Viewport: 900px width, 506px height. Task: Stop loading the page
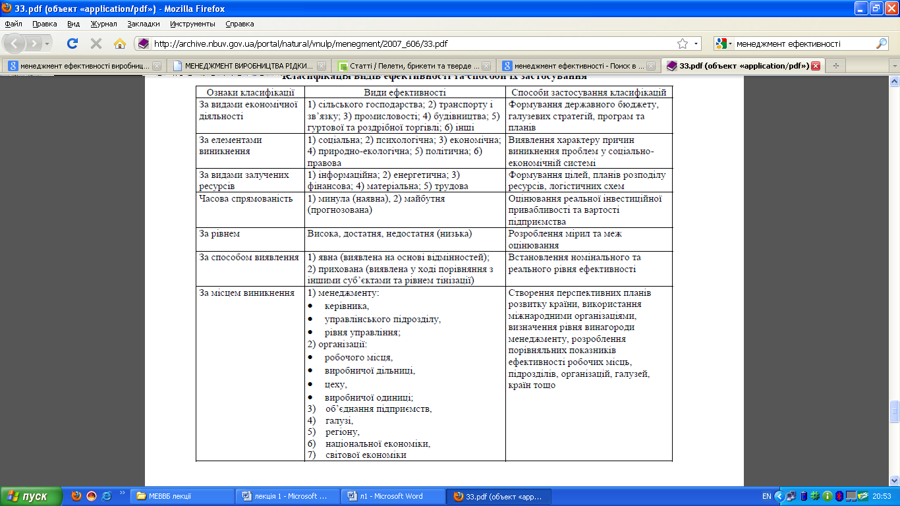[x=96, y=43]
